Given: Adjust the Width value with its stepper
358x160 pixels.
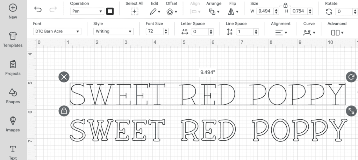Looking at the screenshot, I should pyautogui.click(x=276, y=11).
